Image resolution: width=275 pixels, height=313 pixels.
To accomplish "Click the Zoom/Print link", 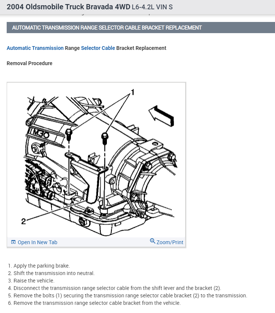I will click(170, 242).
